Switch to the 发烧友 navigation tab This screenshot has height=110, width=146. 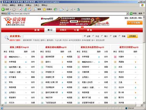(63, 30)
